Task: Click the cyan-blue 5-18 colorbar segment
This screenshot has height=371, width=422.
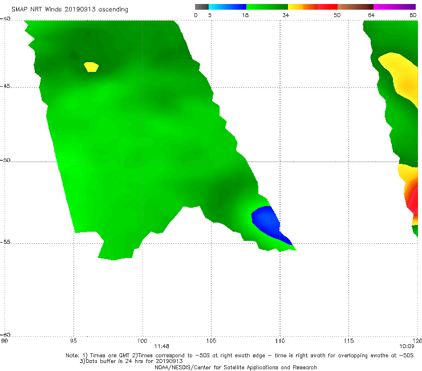Action: (228, 7)
